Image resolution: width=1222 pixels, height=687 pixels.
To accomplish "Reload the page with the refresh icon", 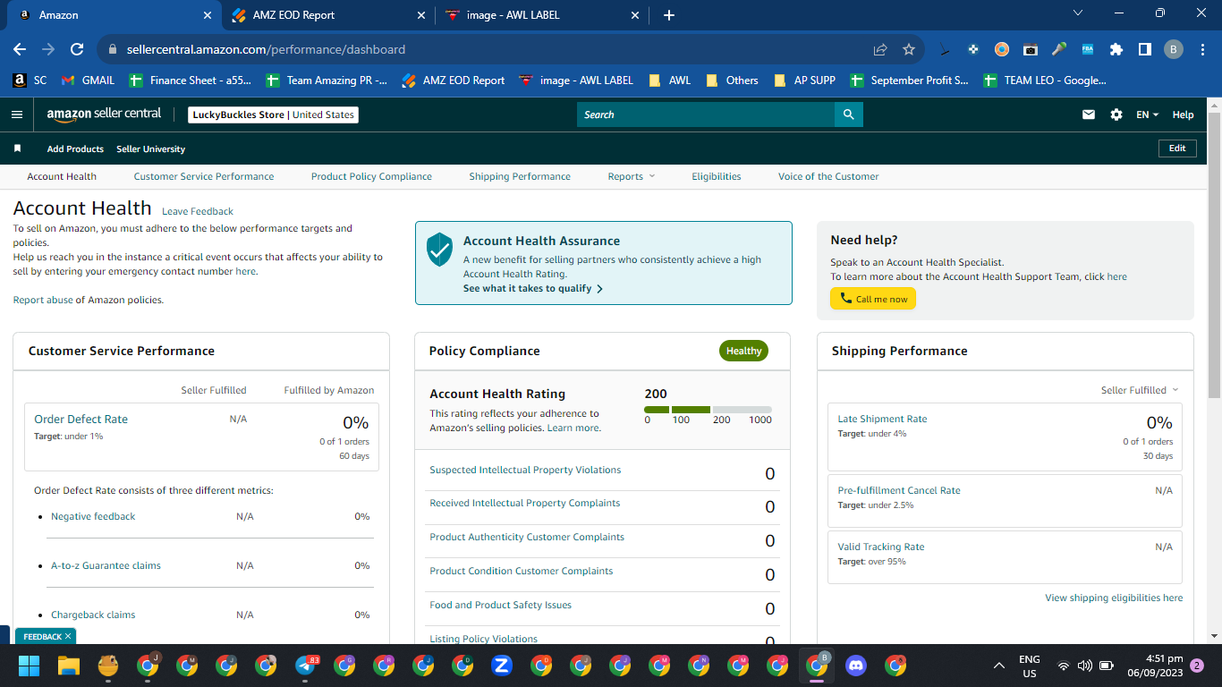I will [77, 50].
